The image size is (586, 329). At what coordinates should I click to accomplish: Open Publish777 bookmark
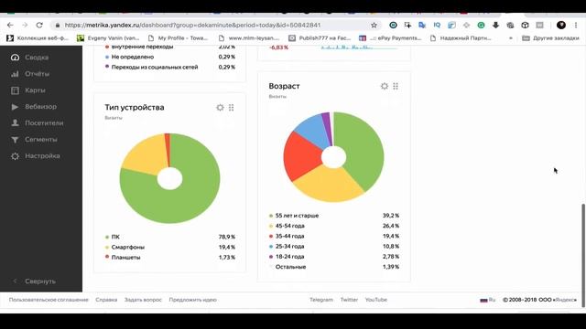coord(320,38)
